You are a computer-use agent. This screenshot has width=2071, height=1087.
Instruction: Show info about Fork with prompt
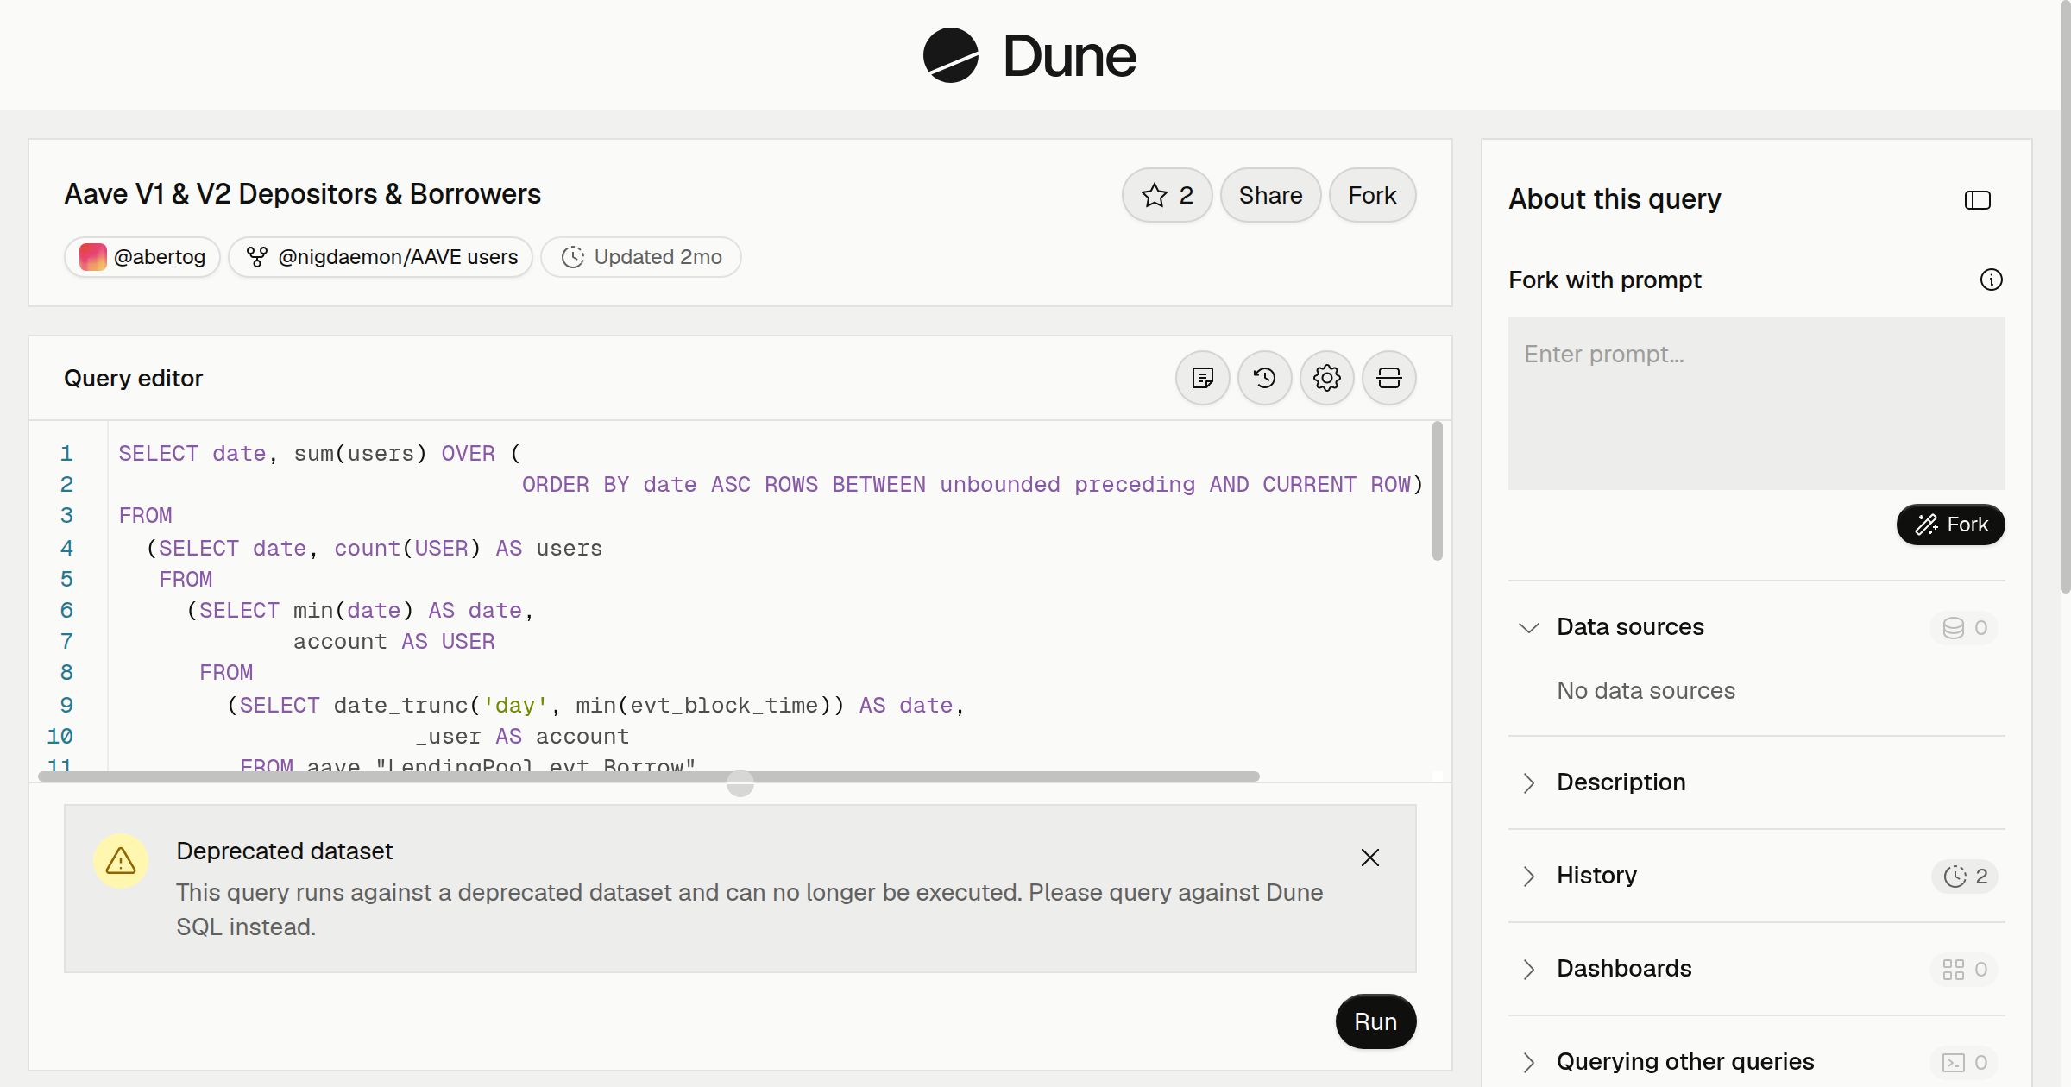click(1991, 280)
